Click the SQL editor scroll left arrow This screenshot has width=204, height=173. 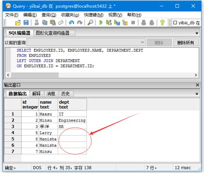[x=8, y=75]
